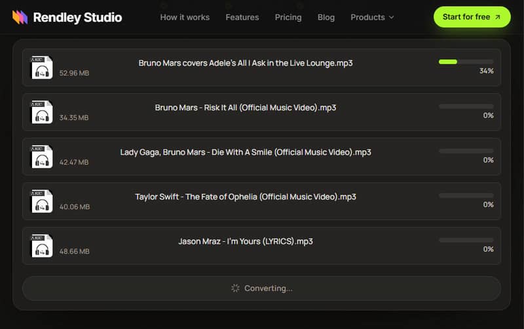Click the audio file icon for Risk It All
This screenshot has height=329, width=524.
[42, 112]
